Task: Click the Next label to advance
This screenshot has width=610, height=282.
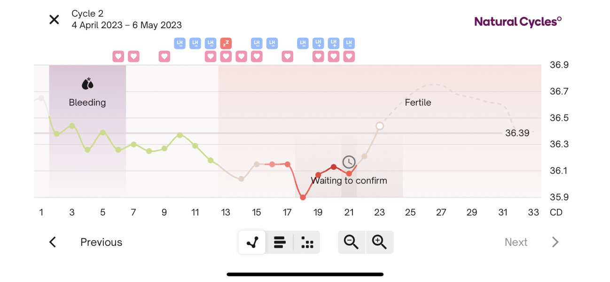Action: tap(516, 242)
